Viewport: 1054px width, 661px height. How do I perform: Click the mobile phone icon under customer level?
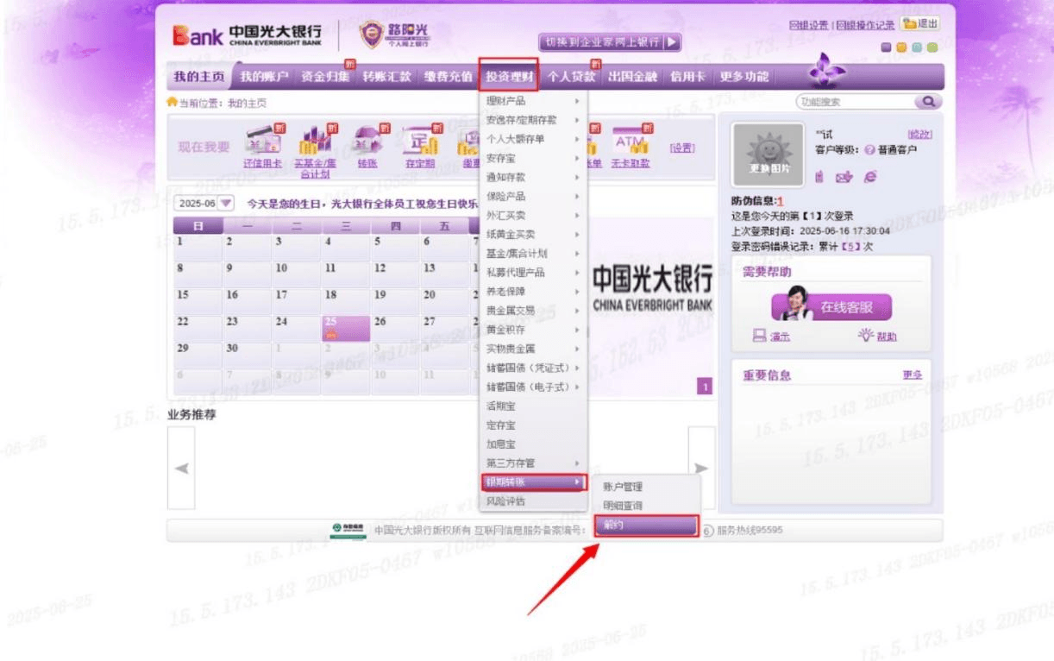(x=819, y=177)
